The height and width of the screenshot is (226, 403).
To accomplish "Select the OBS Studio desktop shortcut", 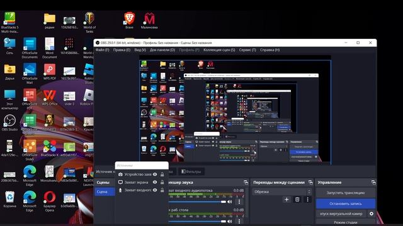I will tap(10, 123).
